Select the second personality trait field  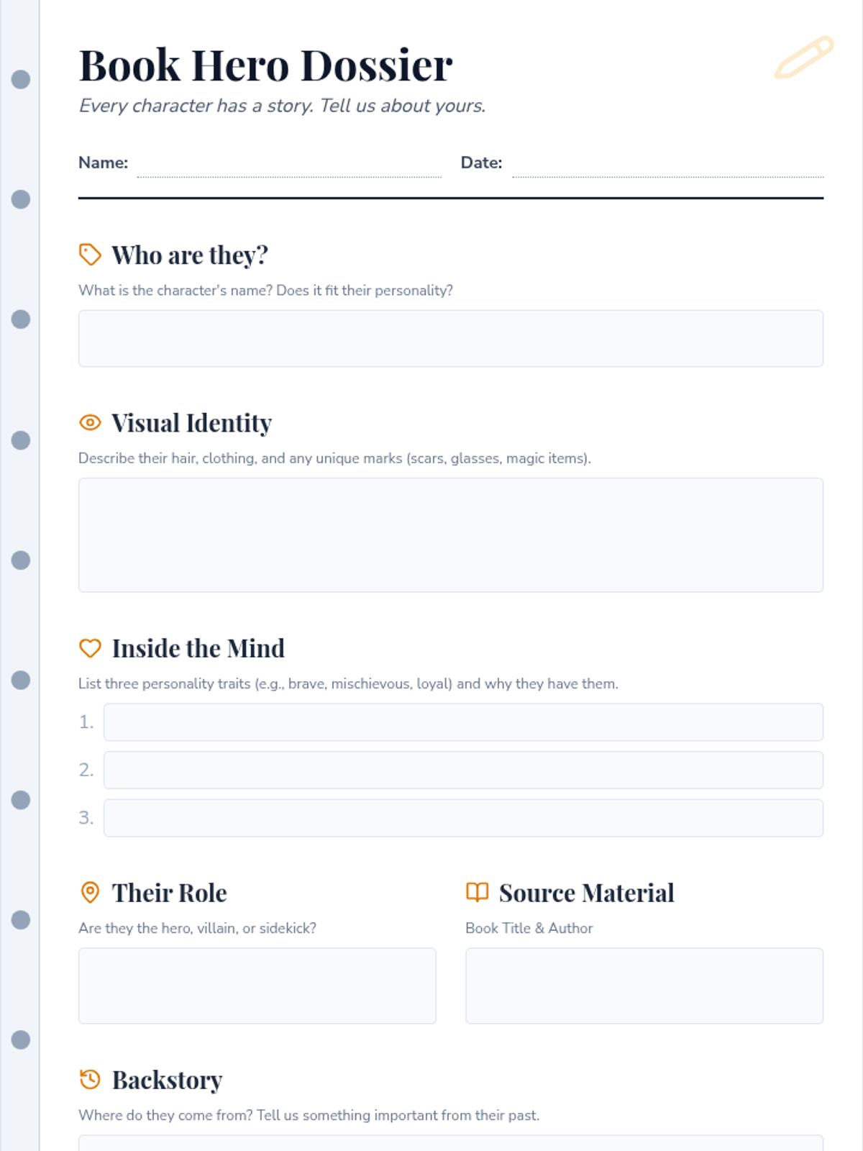pos(463,770)
